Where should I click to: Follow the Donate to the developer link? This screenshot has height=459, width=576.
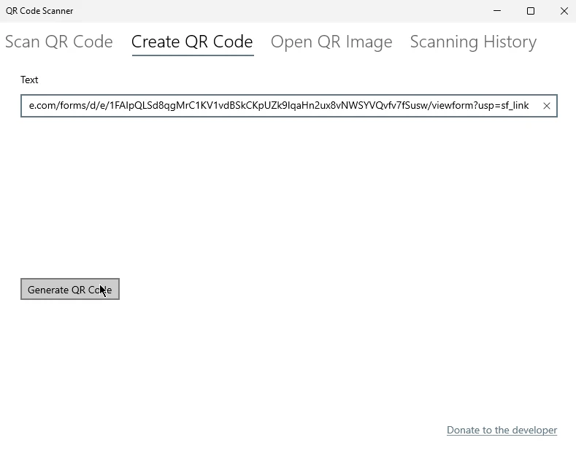click(x=502, y=430)
